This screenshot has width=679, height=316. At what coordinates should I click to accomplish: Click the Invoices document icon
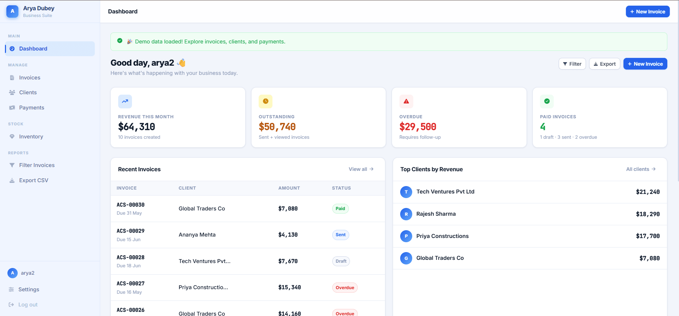tap(12, 78)
